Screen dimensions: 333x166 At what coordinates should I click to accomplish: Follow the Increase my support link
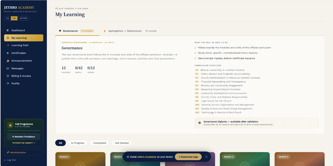[24, 143]
